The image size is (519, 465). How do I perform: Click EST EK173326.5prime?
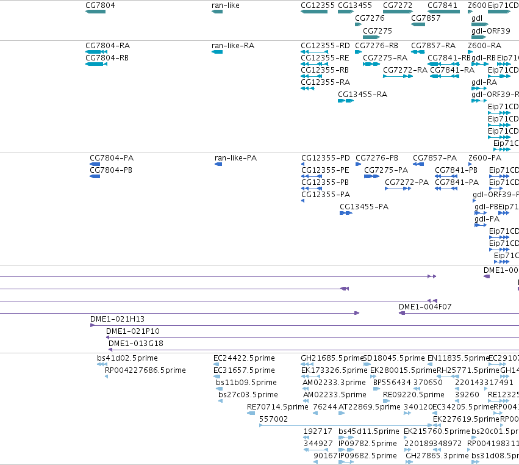[334, 370]
